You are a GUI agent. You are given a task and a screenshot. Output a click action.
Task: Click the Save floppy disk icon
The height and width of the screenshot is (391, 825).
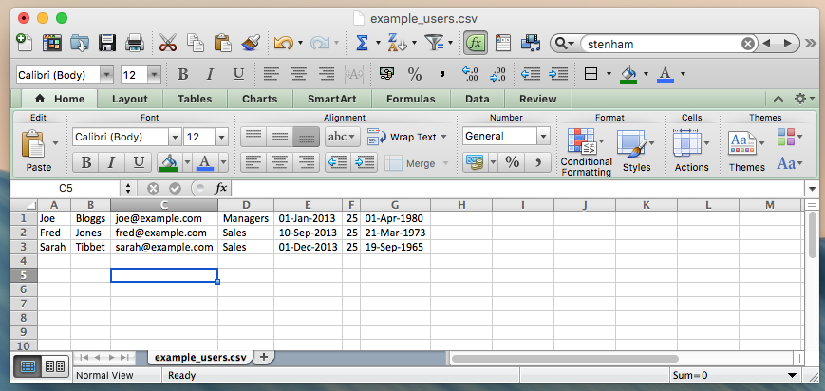pos(107,43)
